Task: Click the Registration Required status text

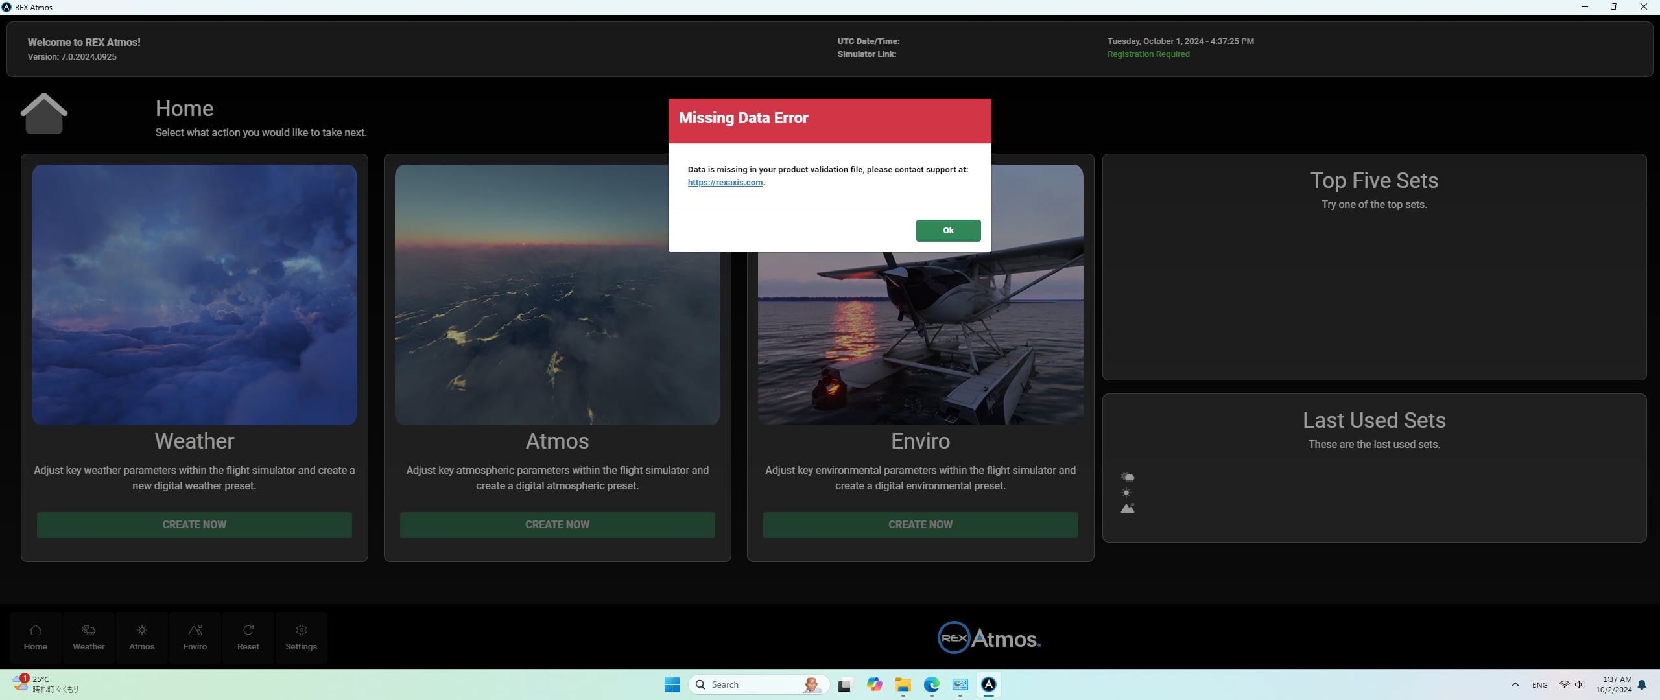Action: (1148, 54)
